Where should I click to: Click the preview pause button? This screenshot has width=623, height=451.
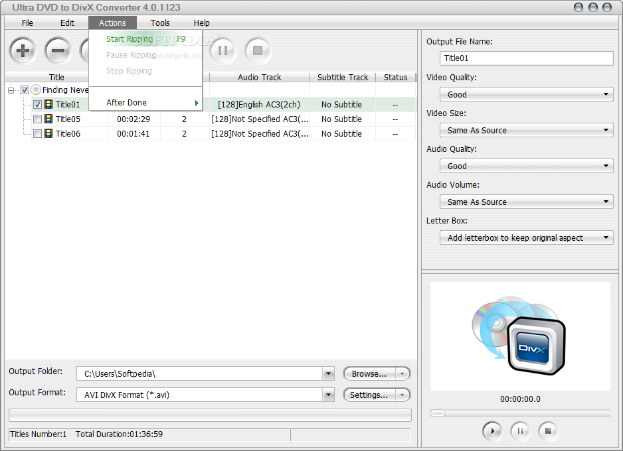(520, 430)
